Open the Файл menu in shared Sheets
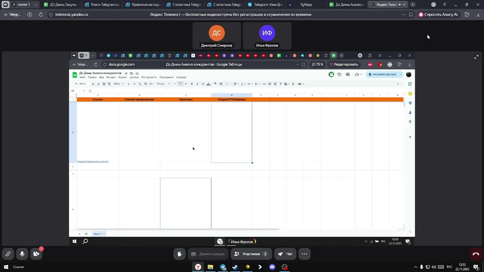Viewport: 484px width, 272px height. 82,77
